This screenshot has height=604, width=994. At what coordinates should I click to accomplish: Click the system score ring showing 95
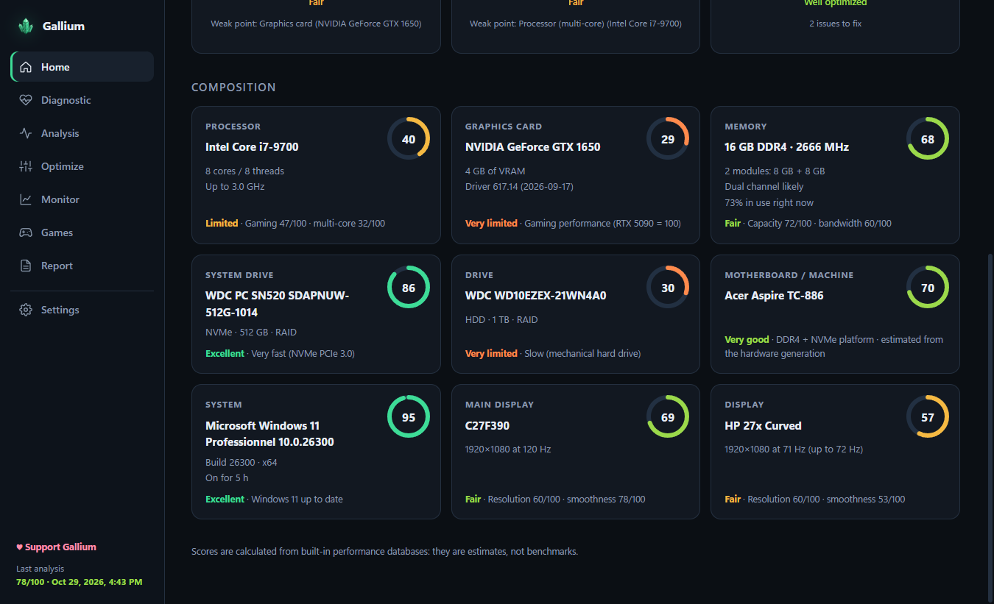pyautogui.click(x=409, y=416)
